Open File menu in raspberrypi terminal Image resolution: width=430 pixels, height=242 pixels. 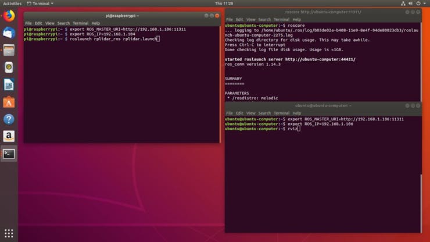click(28, 23)
